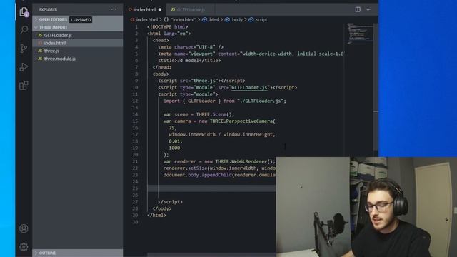Open editor More Actions ellipsis
This screenshot has height=257, width=457.
(x=369, y=9)
